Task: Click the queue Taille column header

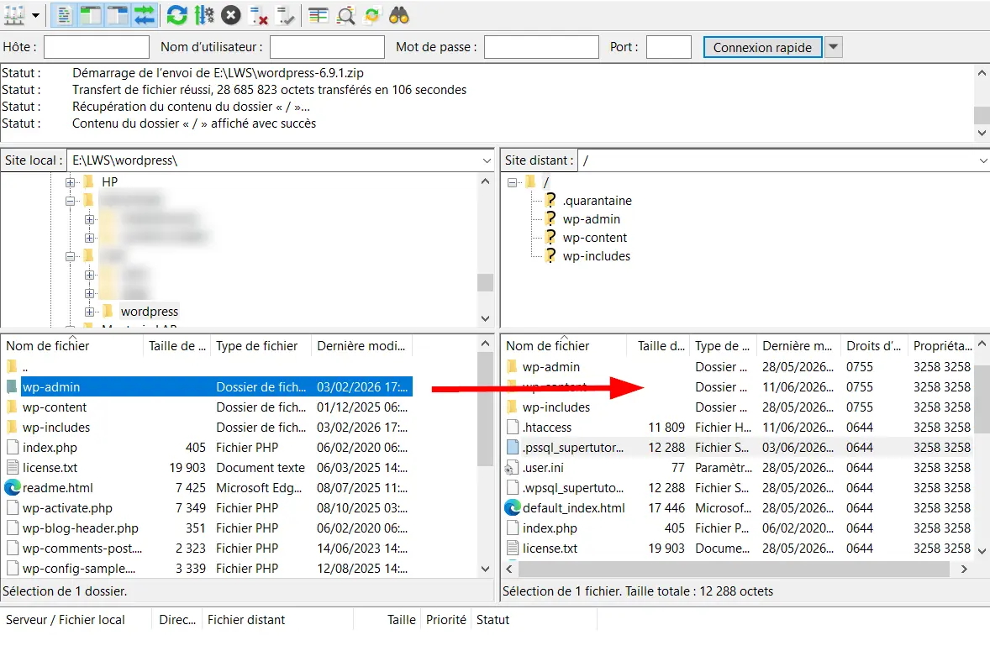Action: tap(402, 620)
